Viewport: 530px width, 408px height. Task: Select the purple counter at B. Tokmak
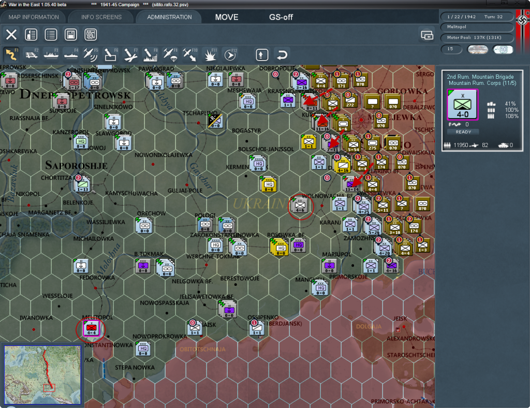(x=143, y=266)
